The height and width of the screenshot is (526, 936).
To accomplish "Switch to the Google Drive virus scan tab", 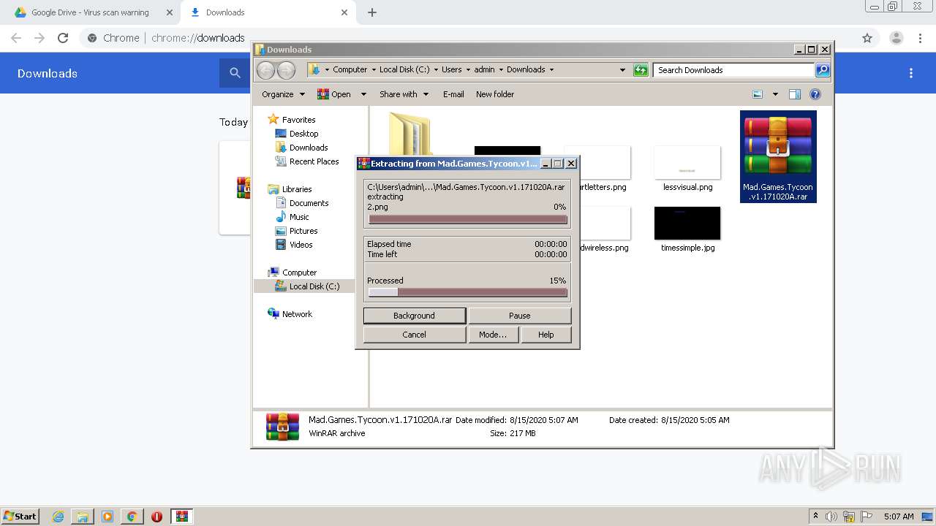I will tap(89, 12).
